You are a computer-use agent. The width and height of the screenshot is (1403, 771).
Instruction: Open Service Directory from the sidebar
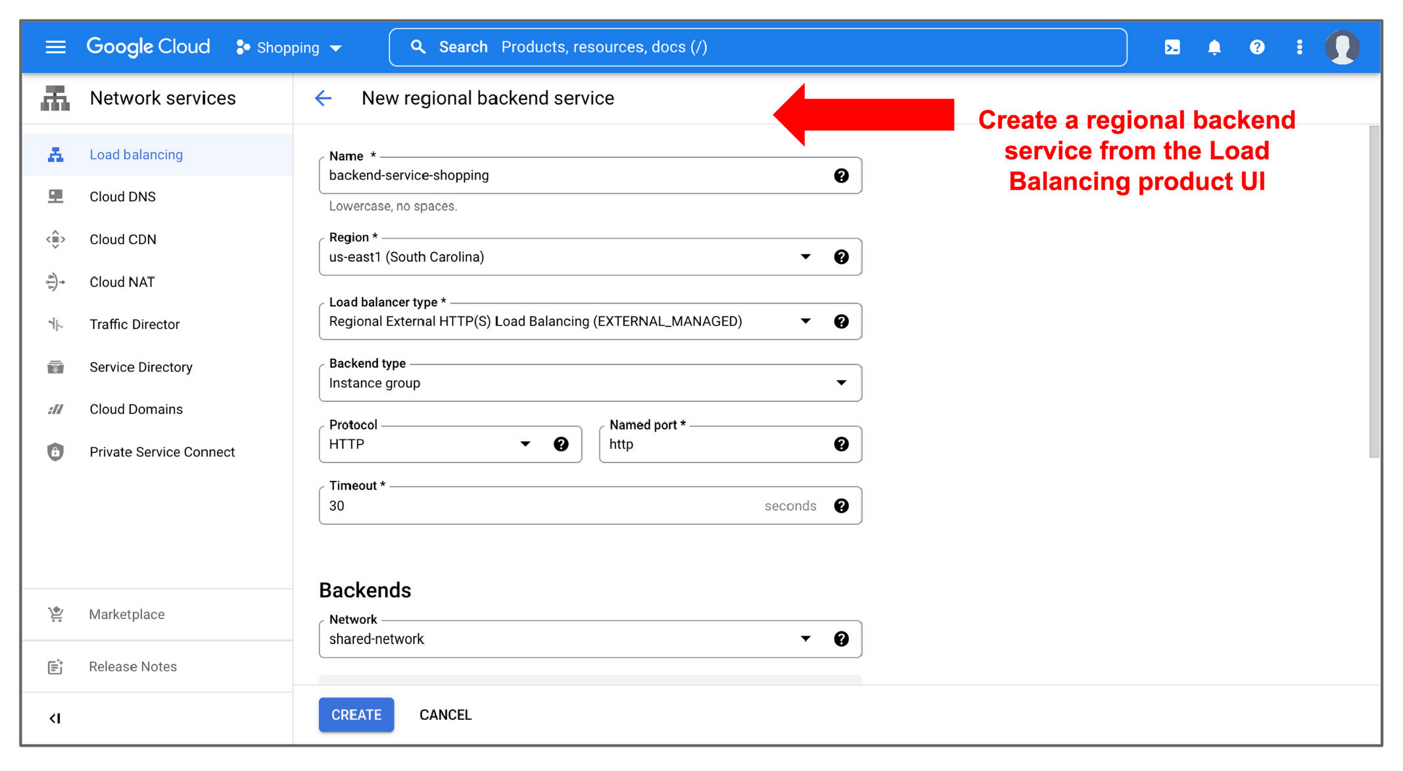157,367
